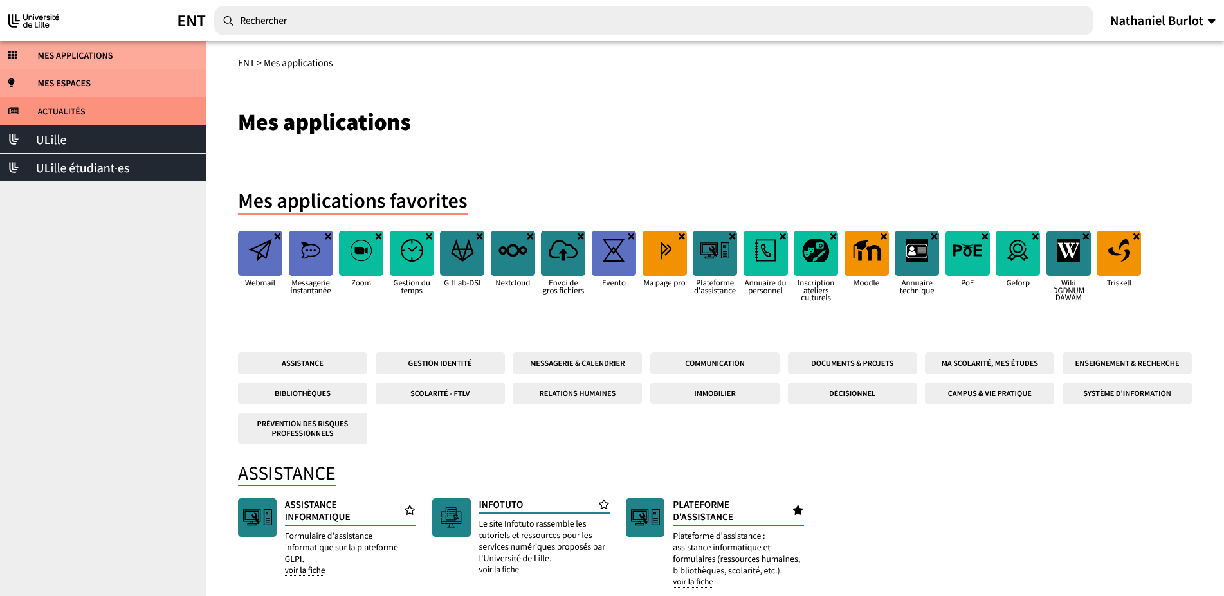Launch the Zoom app tile

click(x=361, y=253)
